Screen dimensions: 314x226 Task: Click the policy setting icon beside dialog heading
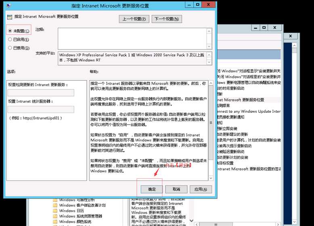pyautogui.click(x=10, y=17)
